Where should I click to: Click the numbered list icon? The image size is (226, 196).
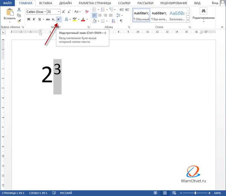pyautogui.click(x=103, y=10)
